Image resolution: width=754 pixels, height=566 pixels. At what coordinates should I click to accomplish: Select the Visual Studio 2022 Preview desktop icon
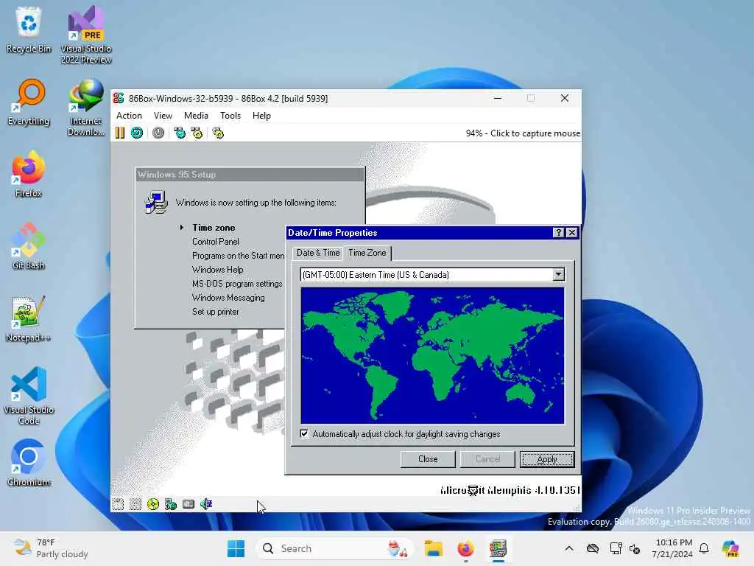tap(86, 35)
